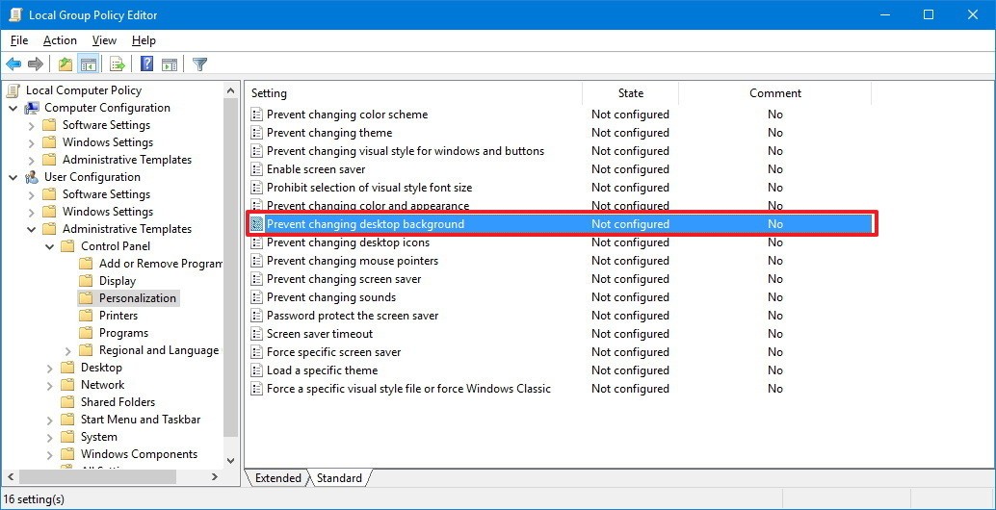The image size is (996, 510).
Task: Collapse the Control Panel folder
Action: 50,246
